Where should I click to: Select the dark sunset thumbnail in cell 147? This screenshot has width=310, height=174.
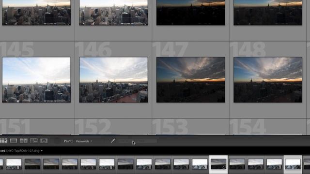pyautogui.click(x=190, y=80)
